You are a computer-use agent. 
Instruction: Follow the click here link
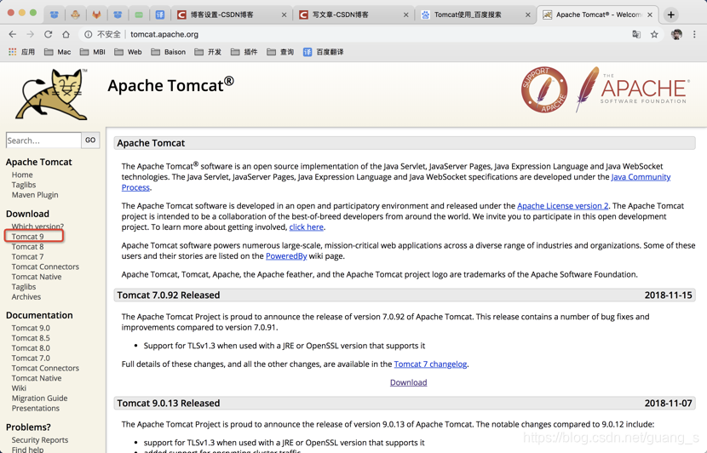pos(306,227)
